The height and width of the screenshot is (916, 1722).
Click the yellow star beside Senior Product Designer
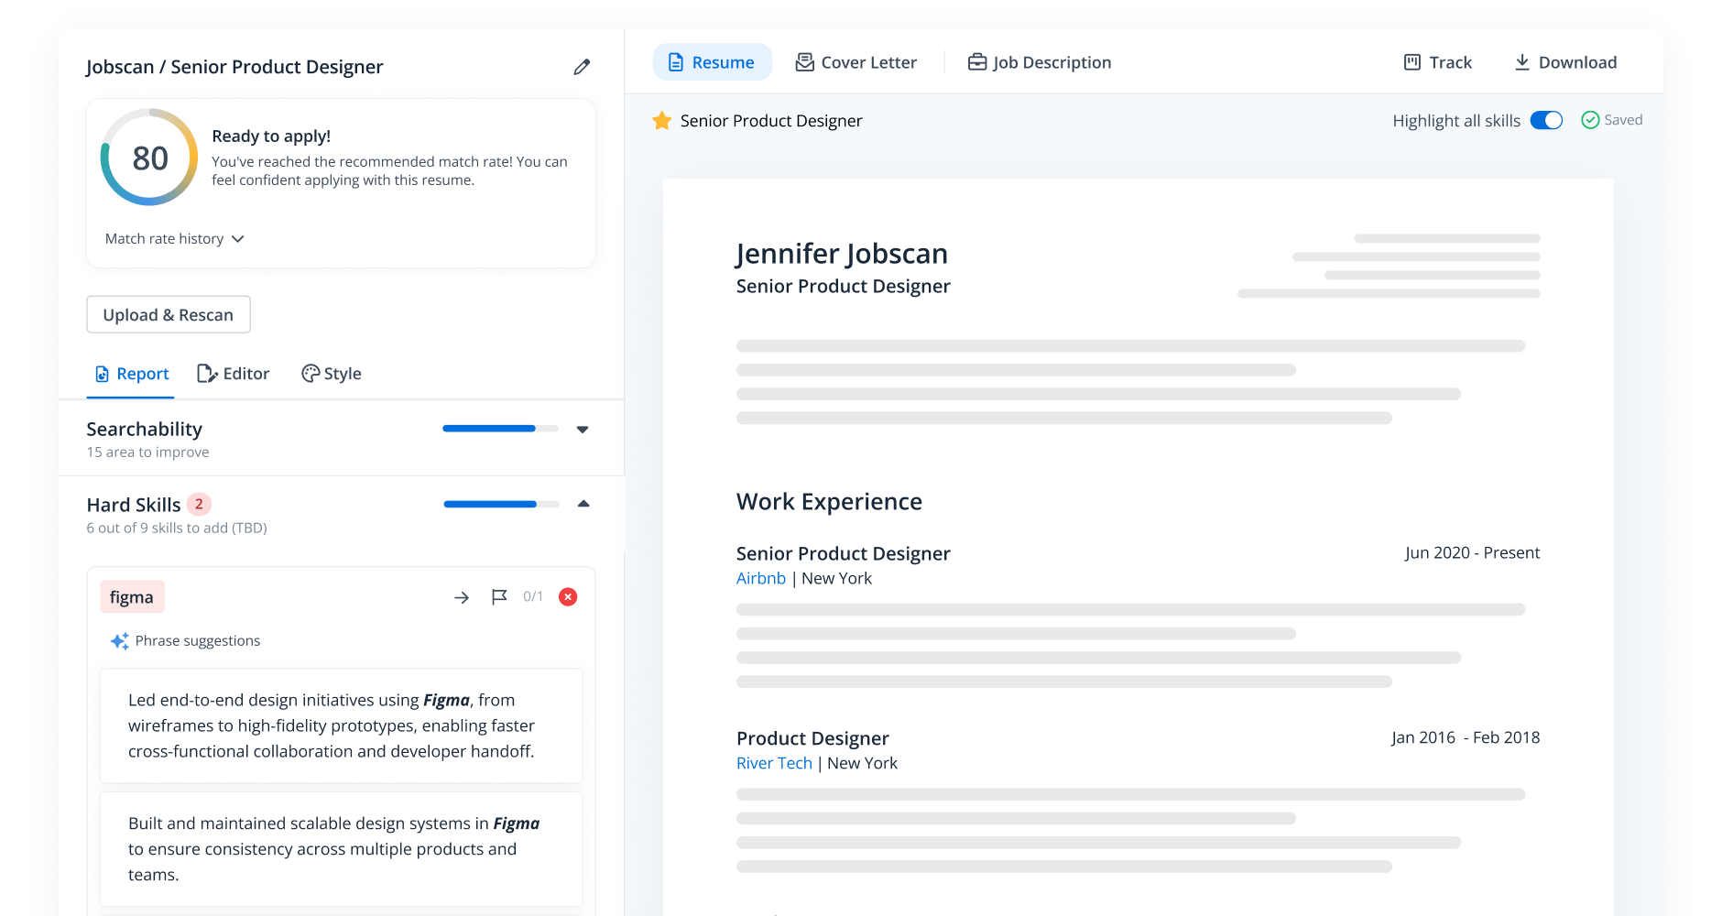pos(661,121)
